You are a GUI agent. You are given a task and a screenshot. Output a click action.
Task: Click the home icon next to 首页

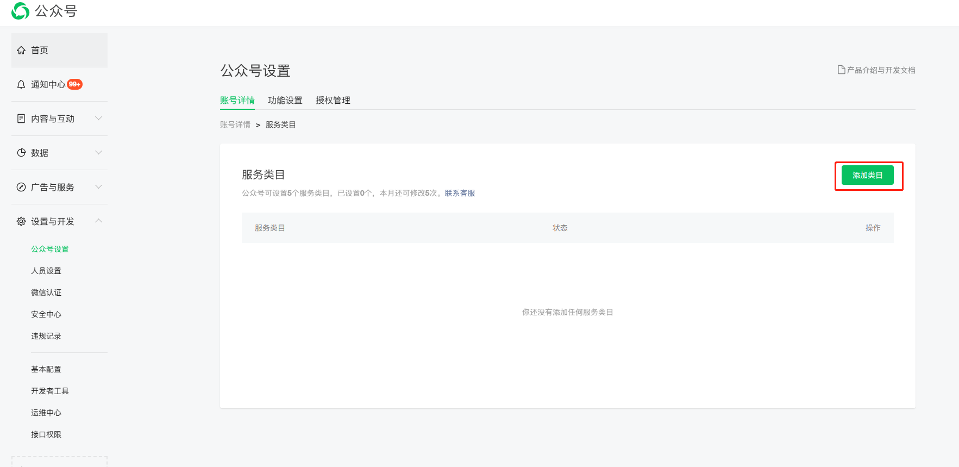coord(21,51)
